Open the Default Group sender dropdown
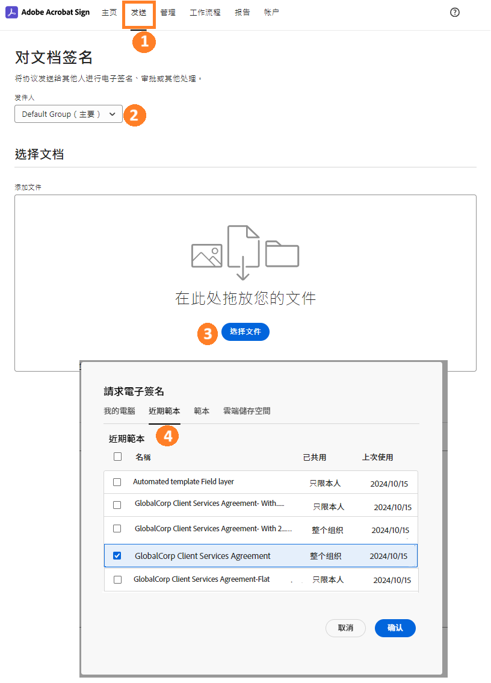This screenshot has width=491, height=683. (x=68, y=114)
